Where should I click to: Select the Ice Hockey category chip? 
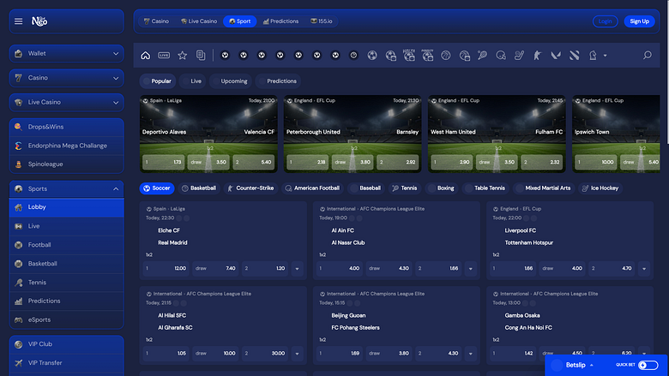600,188
